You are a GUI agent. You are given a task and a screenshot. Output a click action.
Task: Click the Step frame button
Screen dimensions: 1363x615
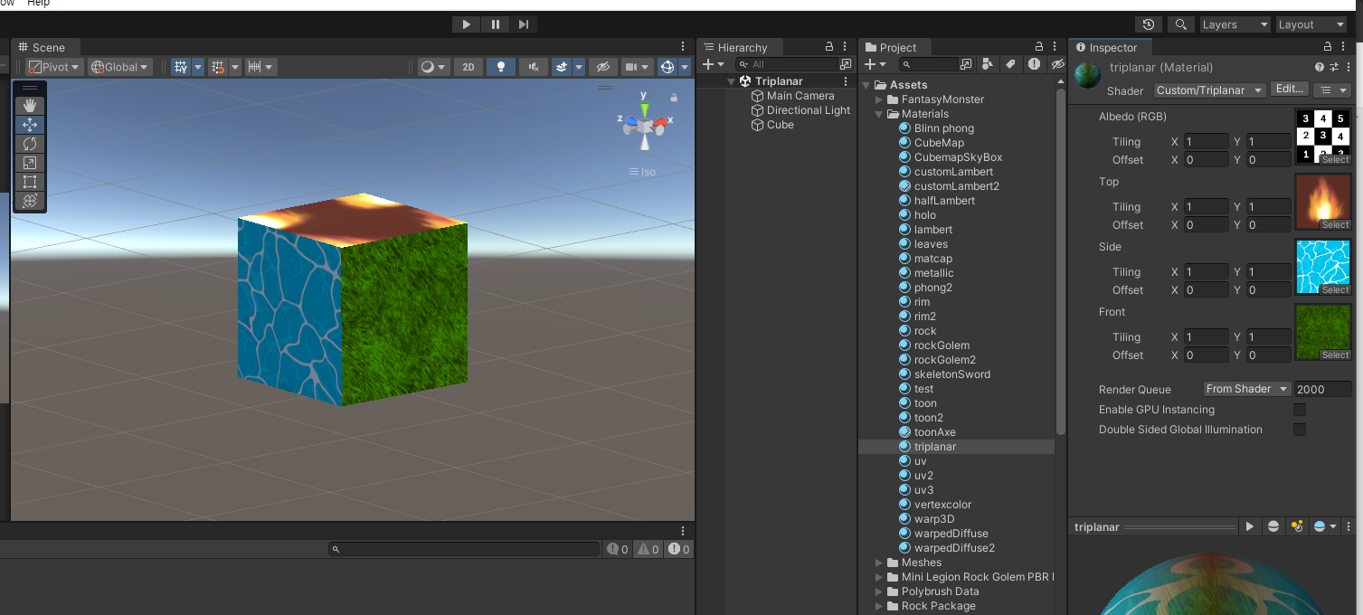(x=524, y=24)
